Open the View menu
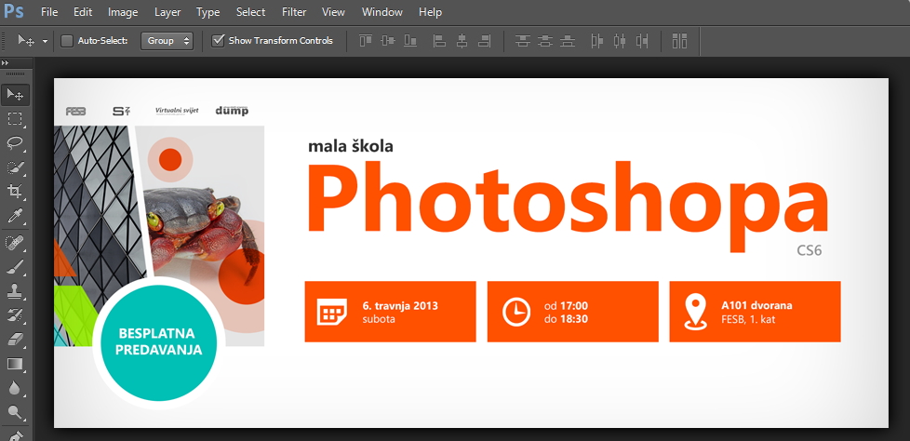The image size is (910, 441). (x=333, y=11)
